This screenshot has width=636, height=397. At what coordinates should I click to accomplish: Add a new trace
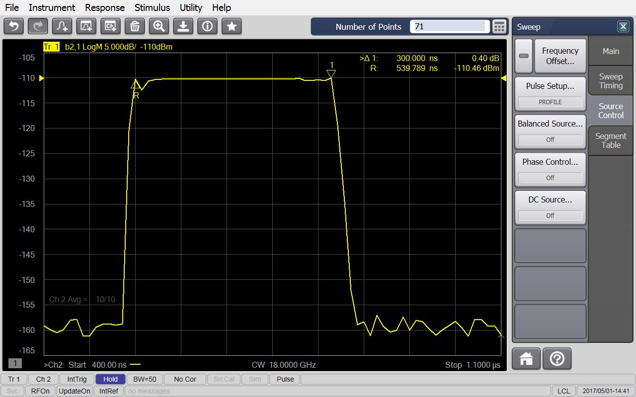click(x=62, y=26)
